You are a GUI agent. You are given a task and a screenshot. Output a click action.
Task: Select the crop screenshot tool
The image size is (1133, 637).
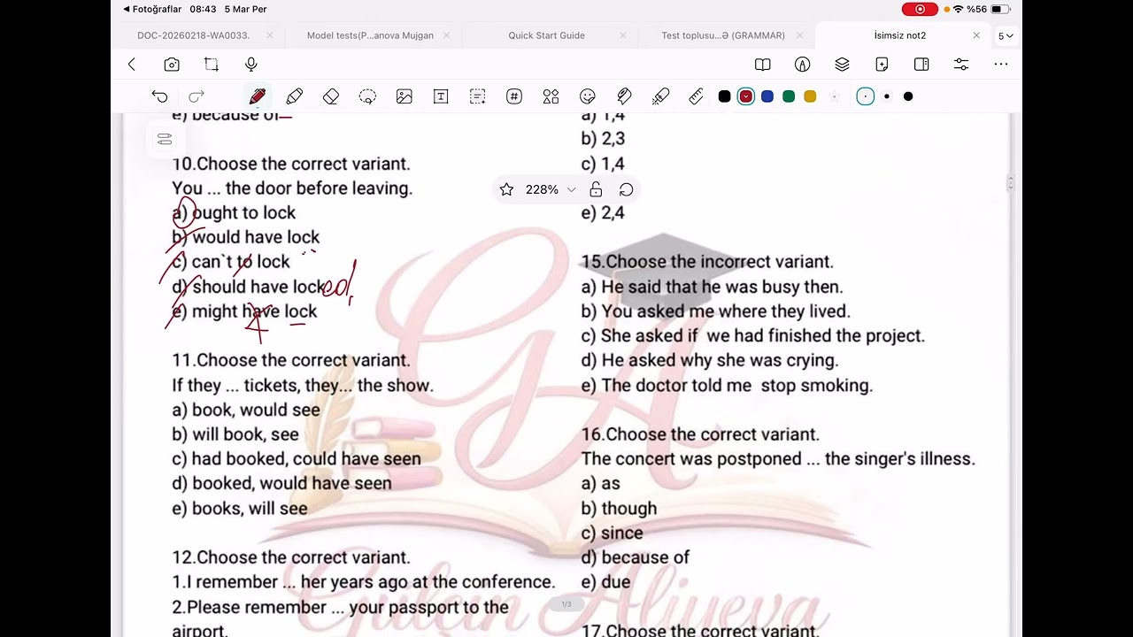pos(212,65)
